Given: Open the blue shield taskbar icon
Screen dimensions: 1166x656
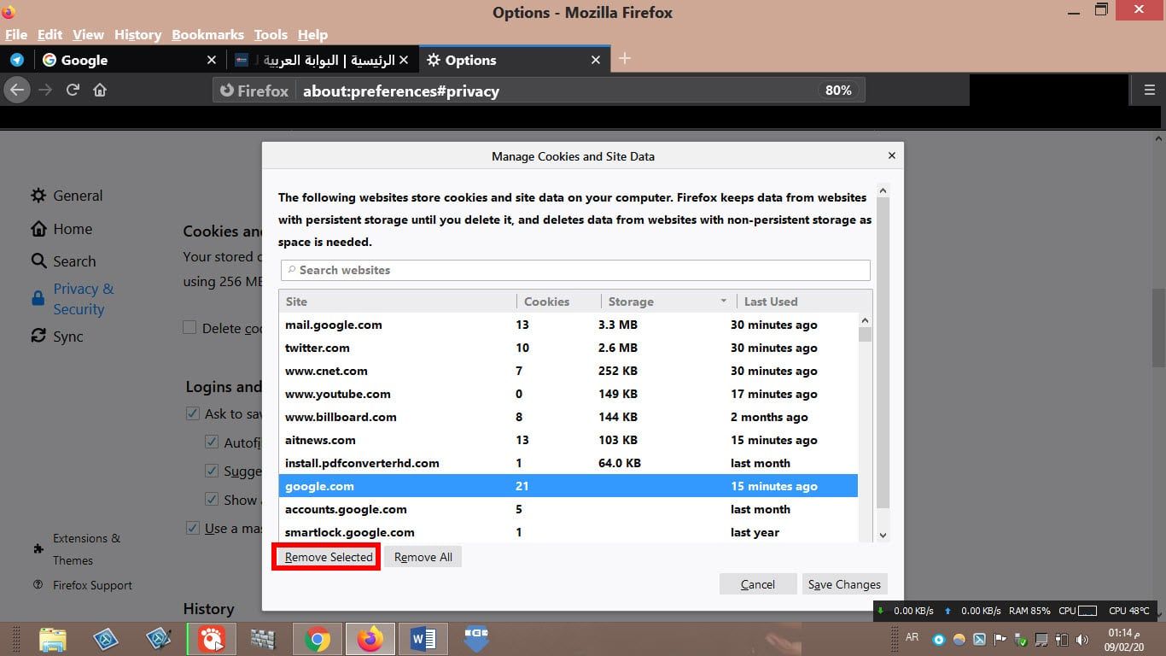Looking at the screenshot, I should tap(475, 639).
